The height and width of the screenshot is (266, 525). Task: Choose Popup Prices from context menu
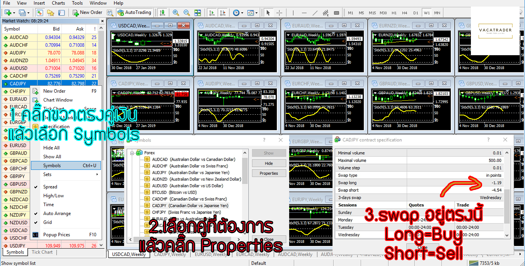point(66,235)
